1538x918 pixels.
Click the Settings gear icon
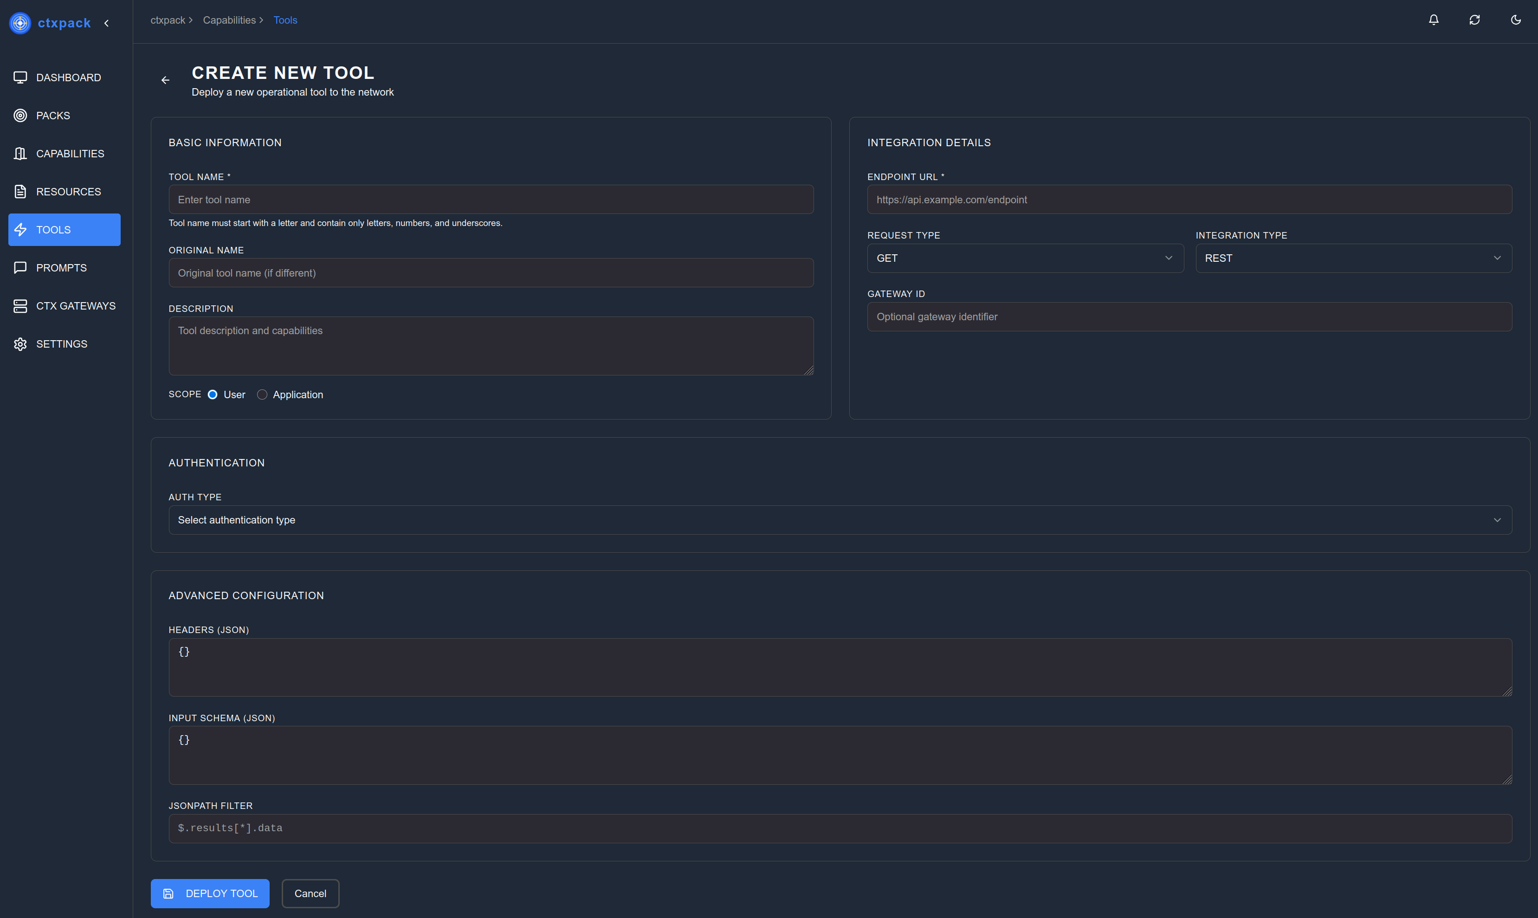[x=20, y=344]
